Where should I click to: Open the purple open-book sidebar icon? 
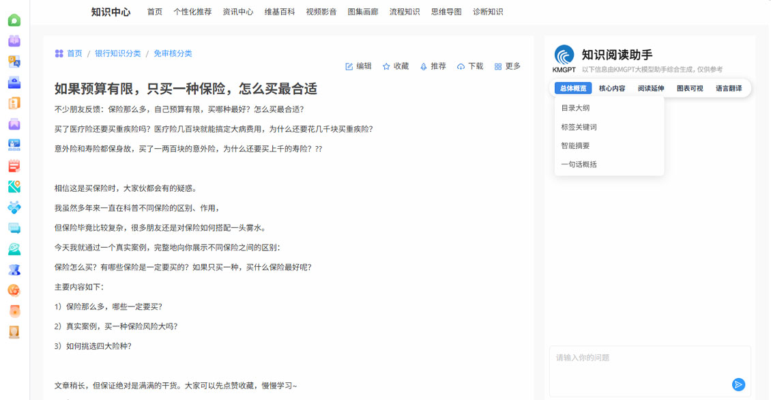pos(14,41)
